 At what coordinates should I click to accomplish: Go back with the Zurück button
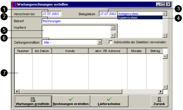coord(159,101)
